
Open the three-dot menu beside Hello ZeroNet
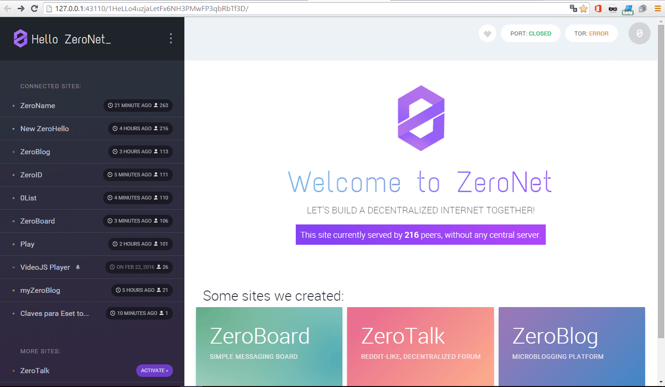tap(171, 38)
